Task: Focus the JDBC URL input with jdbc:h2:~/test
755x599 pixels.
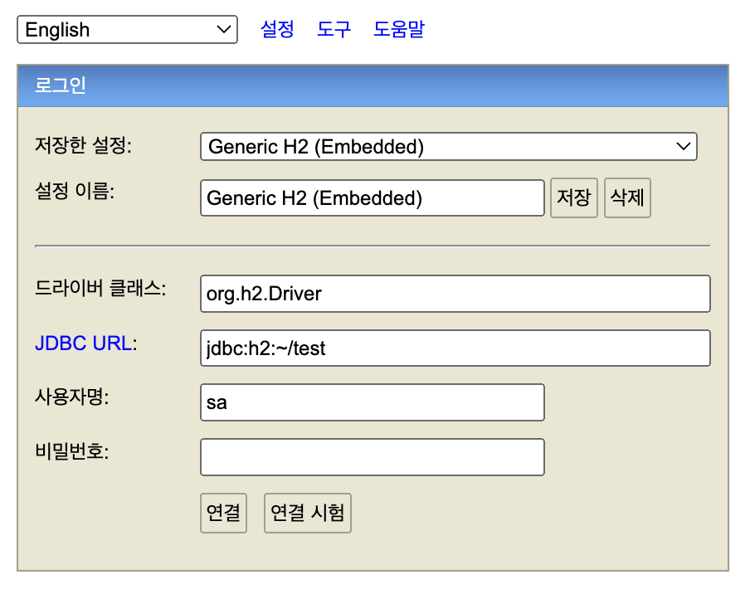Action: pyautogui.click(x=455, y=348)
